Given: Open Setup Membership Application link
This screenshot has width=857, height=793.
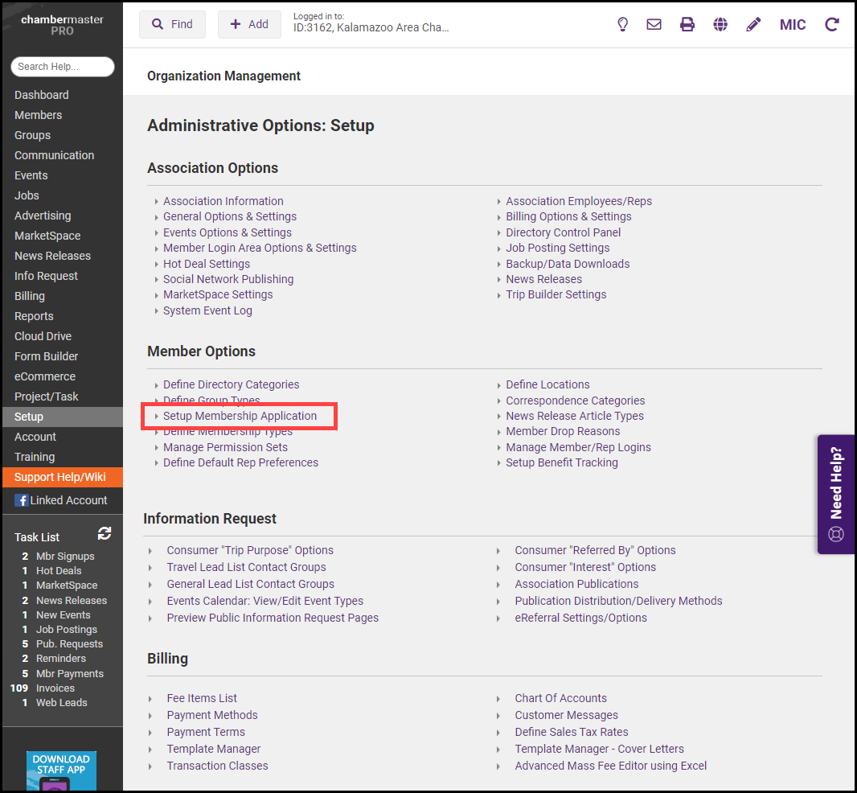Looking at the screenshot, I should 240,416.
